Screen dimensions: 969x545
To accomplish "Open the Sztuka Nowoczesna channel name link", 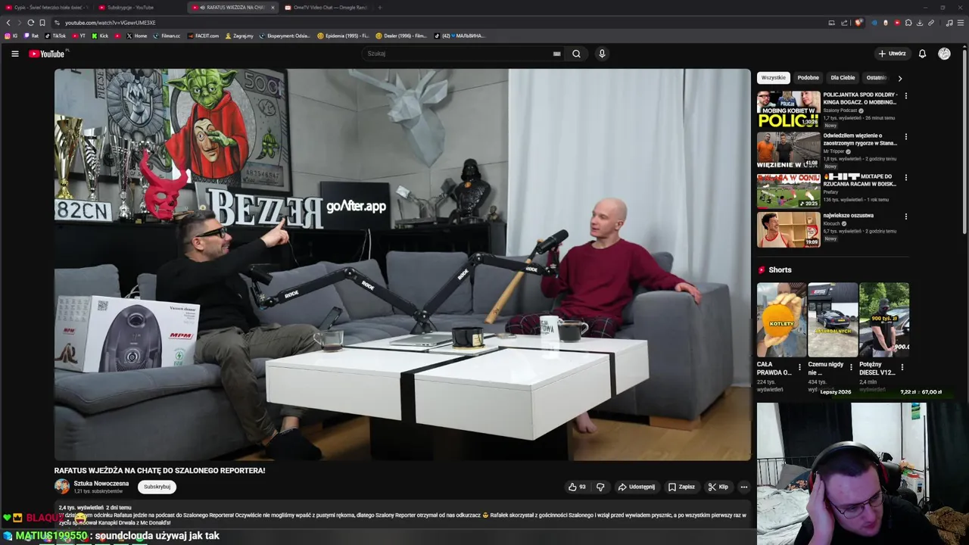I will pos(101,483).
